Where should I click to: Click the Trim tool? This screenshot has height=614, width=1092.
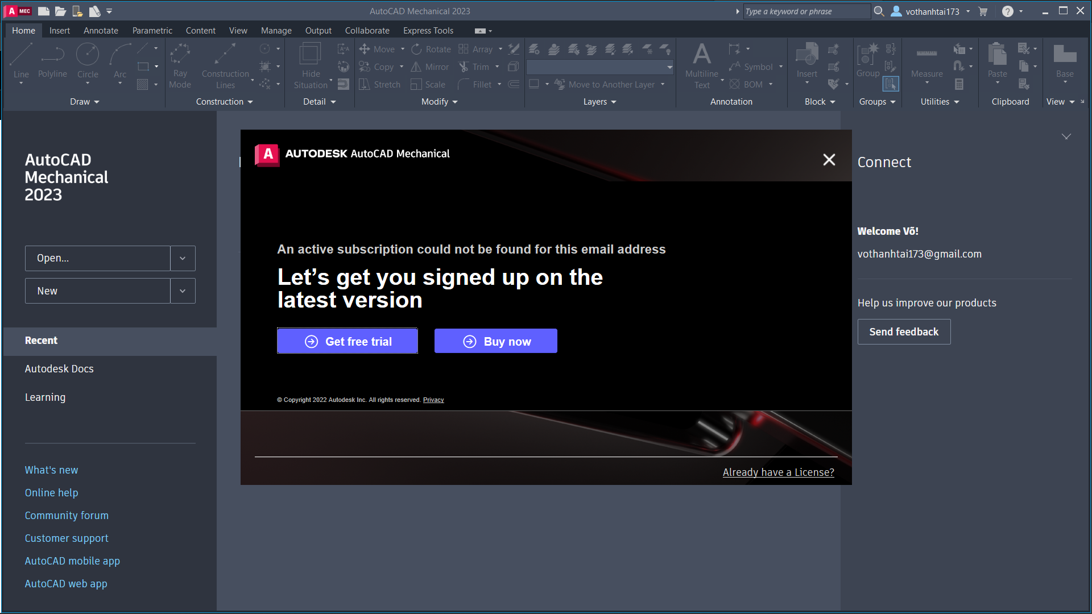[474, 67]
